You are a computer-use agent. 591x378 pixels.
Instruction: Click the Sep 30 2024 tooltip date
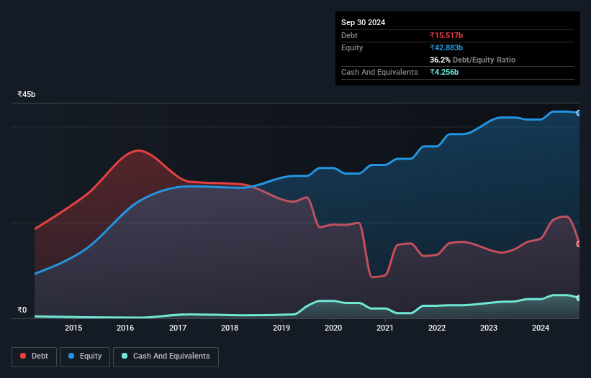pos(363,22)
